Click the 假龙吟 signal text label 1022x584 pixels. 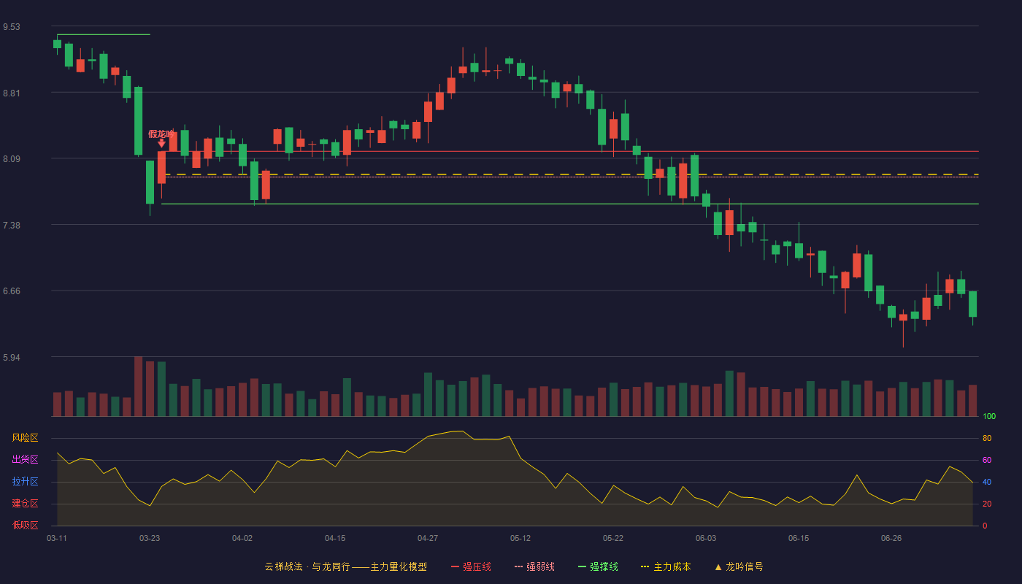[161, 134]
